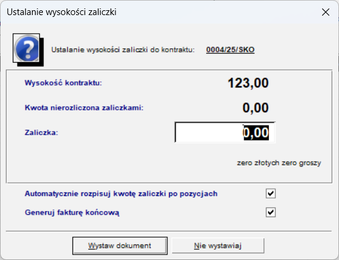Focus the Zaliczka amount input field
Image resolution: width=339 pixels, height=260 pixels.
point(225,132)
